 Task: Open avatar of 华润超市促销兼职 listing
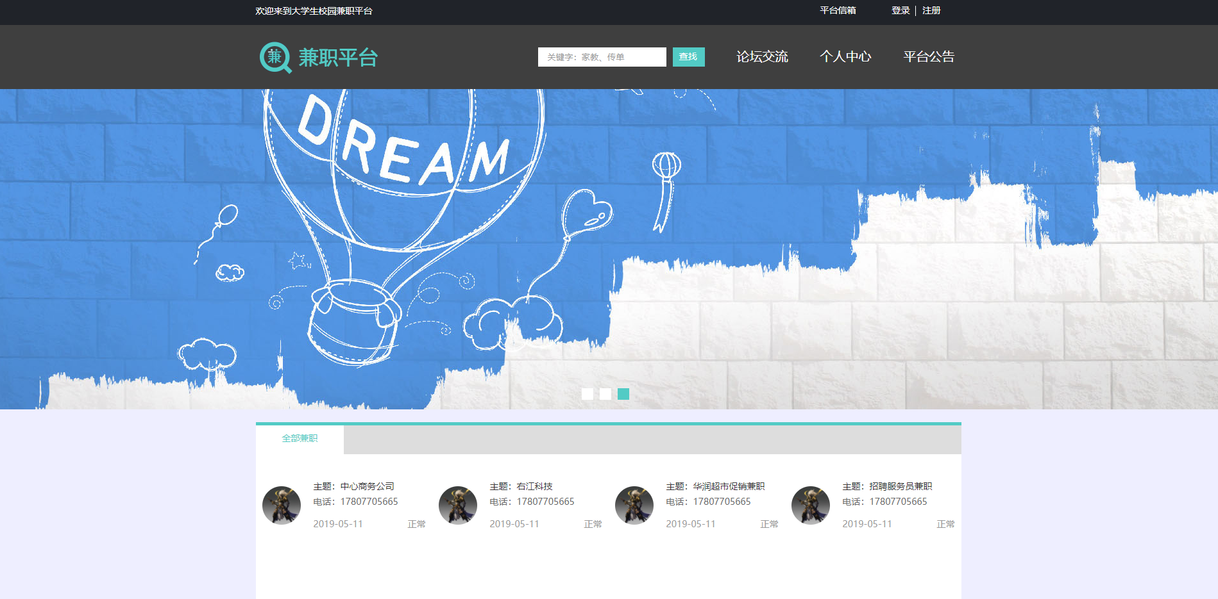tap(634, 505)
